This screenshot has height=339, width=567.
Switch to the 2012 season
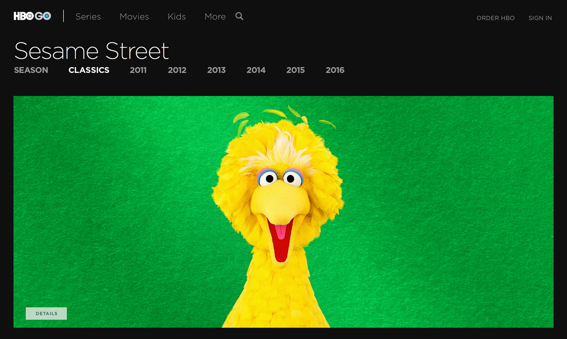[177, 70]
